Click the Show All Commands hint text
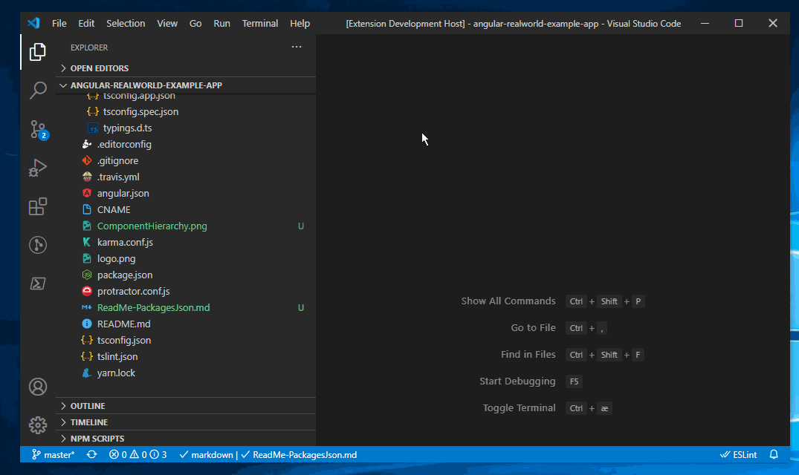This screenshot has height=475, width=799. (x=508, y=301)
